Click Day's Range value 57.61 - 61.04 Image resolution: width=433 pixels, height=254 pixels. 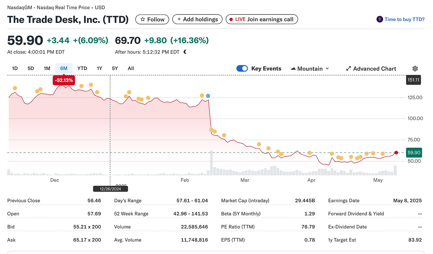pyautogui.click(x=192, y=201)
